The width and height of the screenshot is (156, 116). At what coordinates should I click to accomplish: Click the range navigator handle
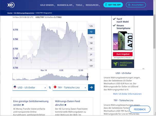(x=88, y=77)
